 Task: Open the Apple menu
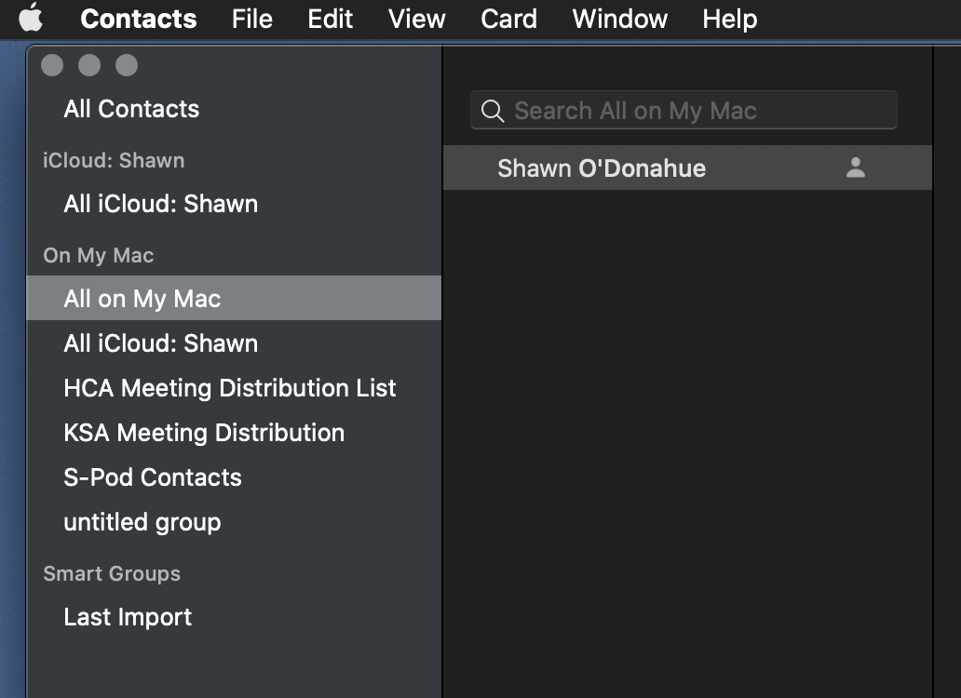tap(31, 18)
